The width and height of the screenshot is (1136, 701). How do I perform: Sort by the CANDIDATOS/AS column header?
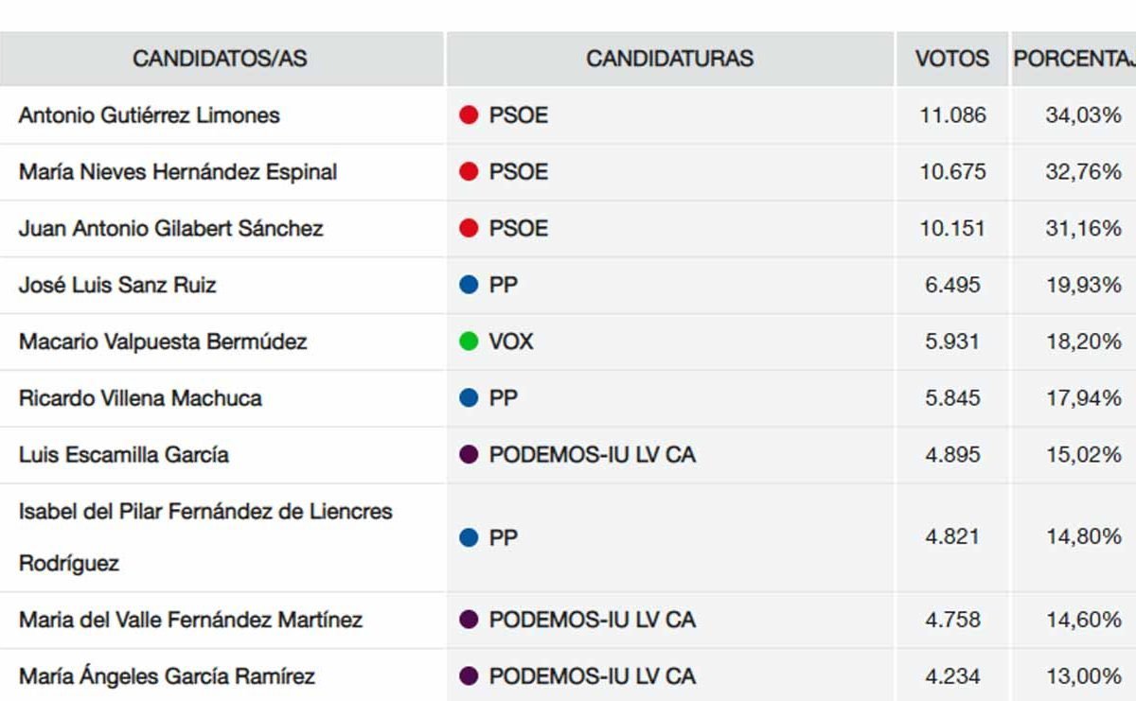[221, 59]
